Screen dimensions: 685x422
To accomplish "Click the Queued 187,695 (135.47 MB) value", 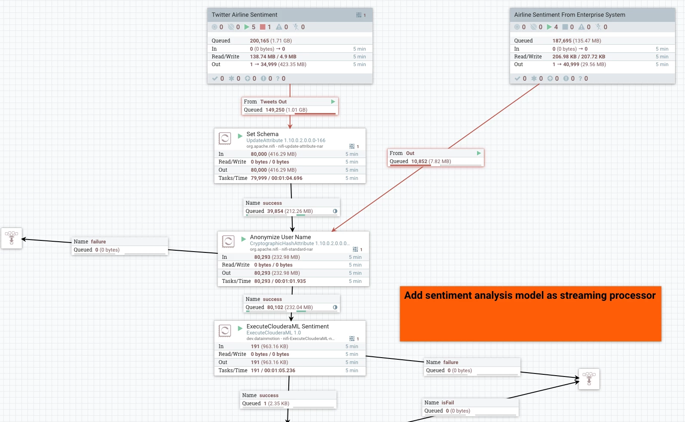I will click(577, 41).
